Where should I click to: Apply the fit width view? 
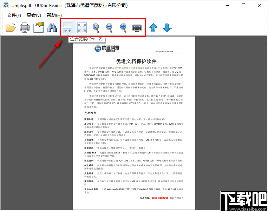(68, 28)
